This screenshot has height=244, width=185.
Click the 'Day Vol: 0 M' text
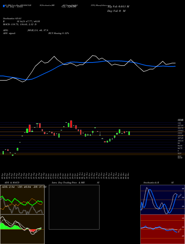click(116, 11)
